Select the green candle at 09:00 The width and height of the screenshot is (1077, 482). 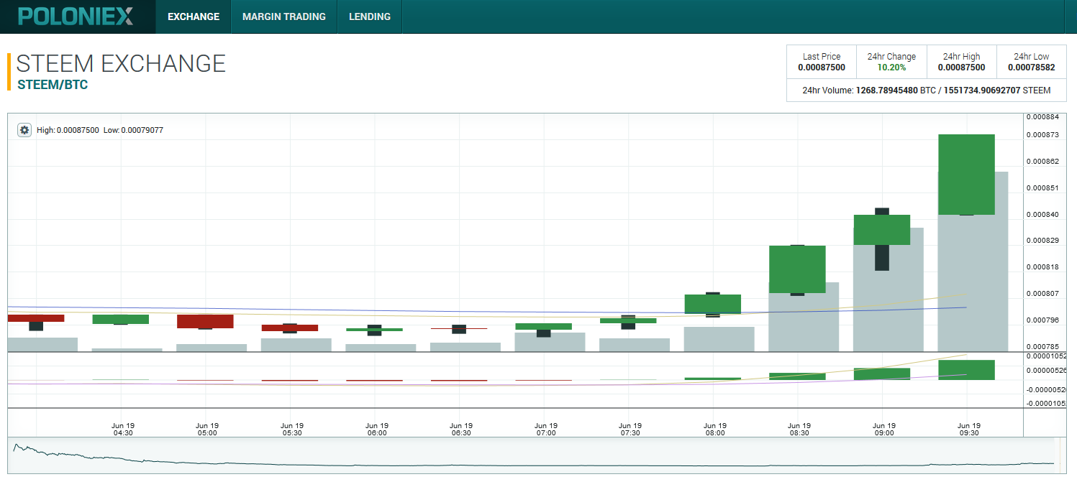tap(881, 230)
